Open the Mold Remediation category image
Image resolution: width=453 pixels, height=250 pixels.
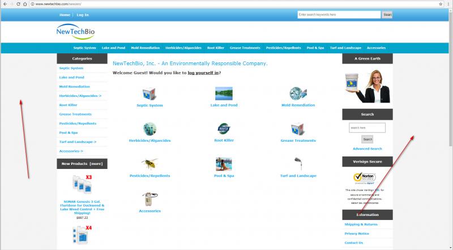pyautogui.click(x=298, y=94)
